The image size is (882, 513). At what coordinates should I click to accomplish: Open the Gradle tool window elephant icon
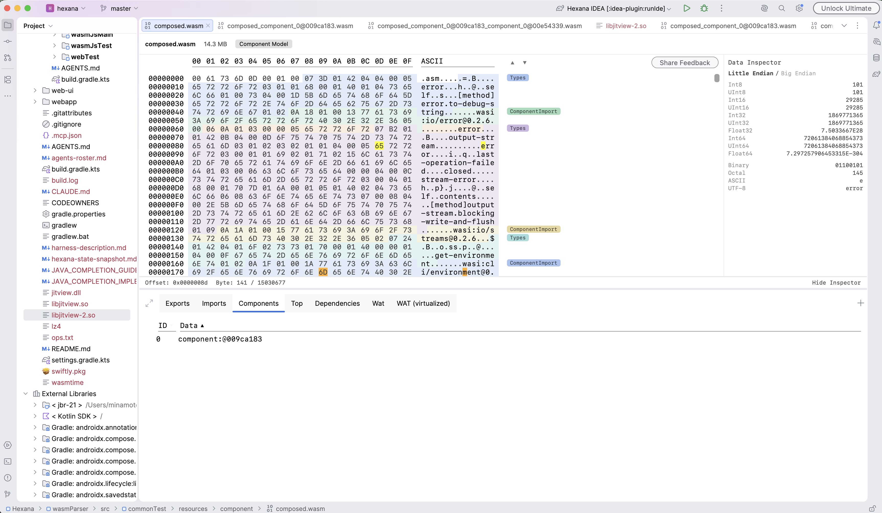point(876,74)
